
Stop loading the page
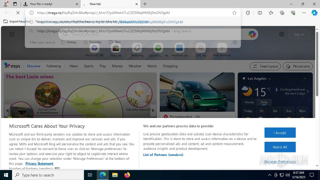coord(18,13)
